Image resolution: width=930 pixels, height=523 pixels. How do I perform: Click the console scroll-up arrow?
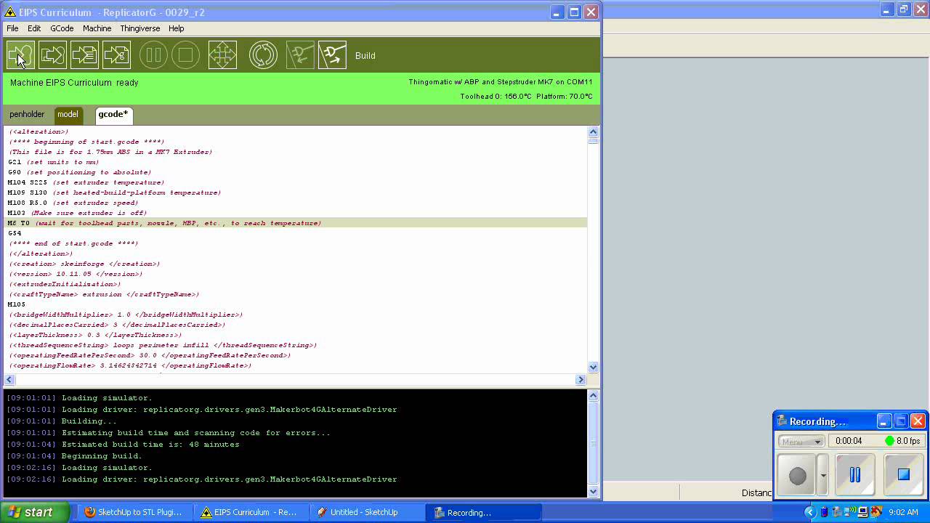pos(593,396)
